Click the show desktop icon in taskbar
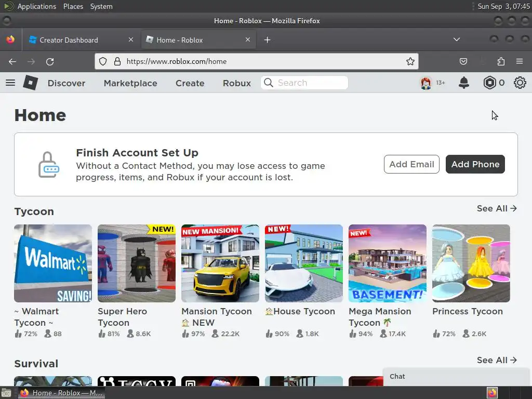The height and width of the screenshot is (399, 532). 6,393
